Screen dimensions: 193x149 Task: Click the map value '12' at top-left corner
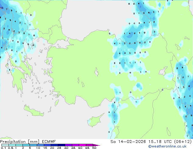coord(2,8)
